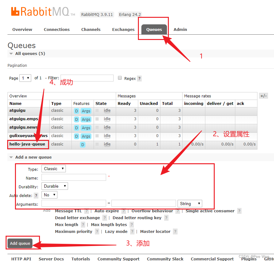Image resolution: width=274 pixels, height=261 pixels.
Task: Click inside the Filter input field
Action: (x=87, y=78)
